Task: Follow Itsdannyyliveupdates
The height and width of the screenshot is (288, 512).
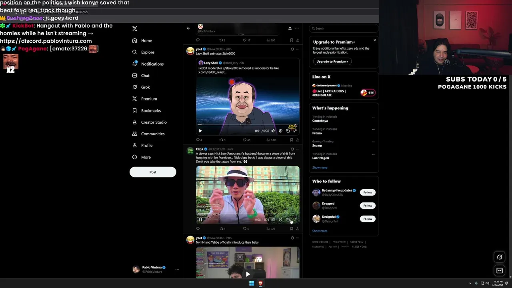Action: pyautogui.click(x=368, y=192)
